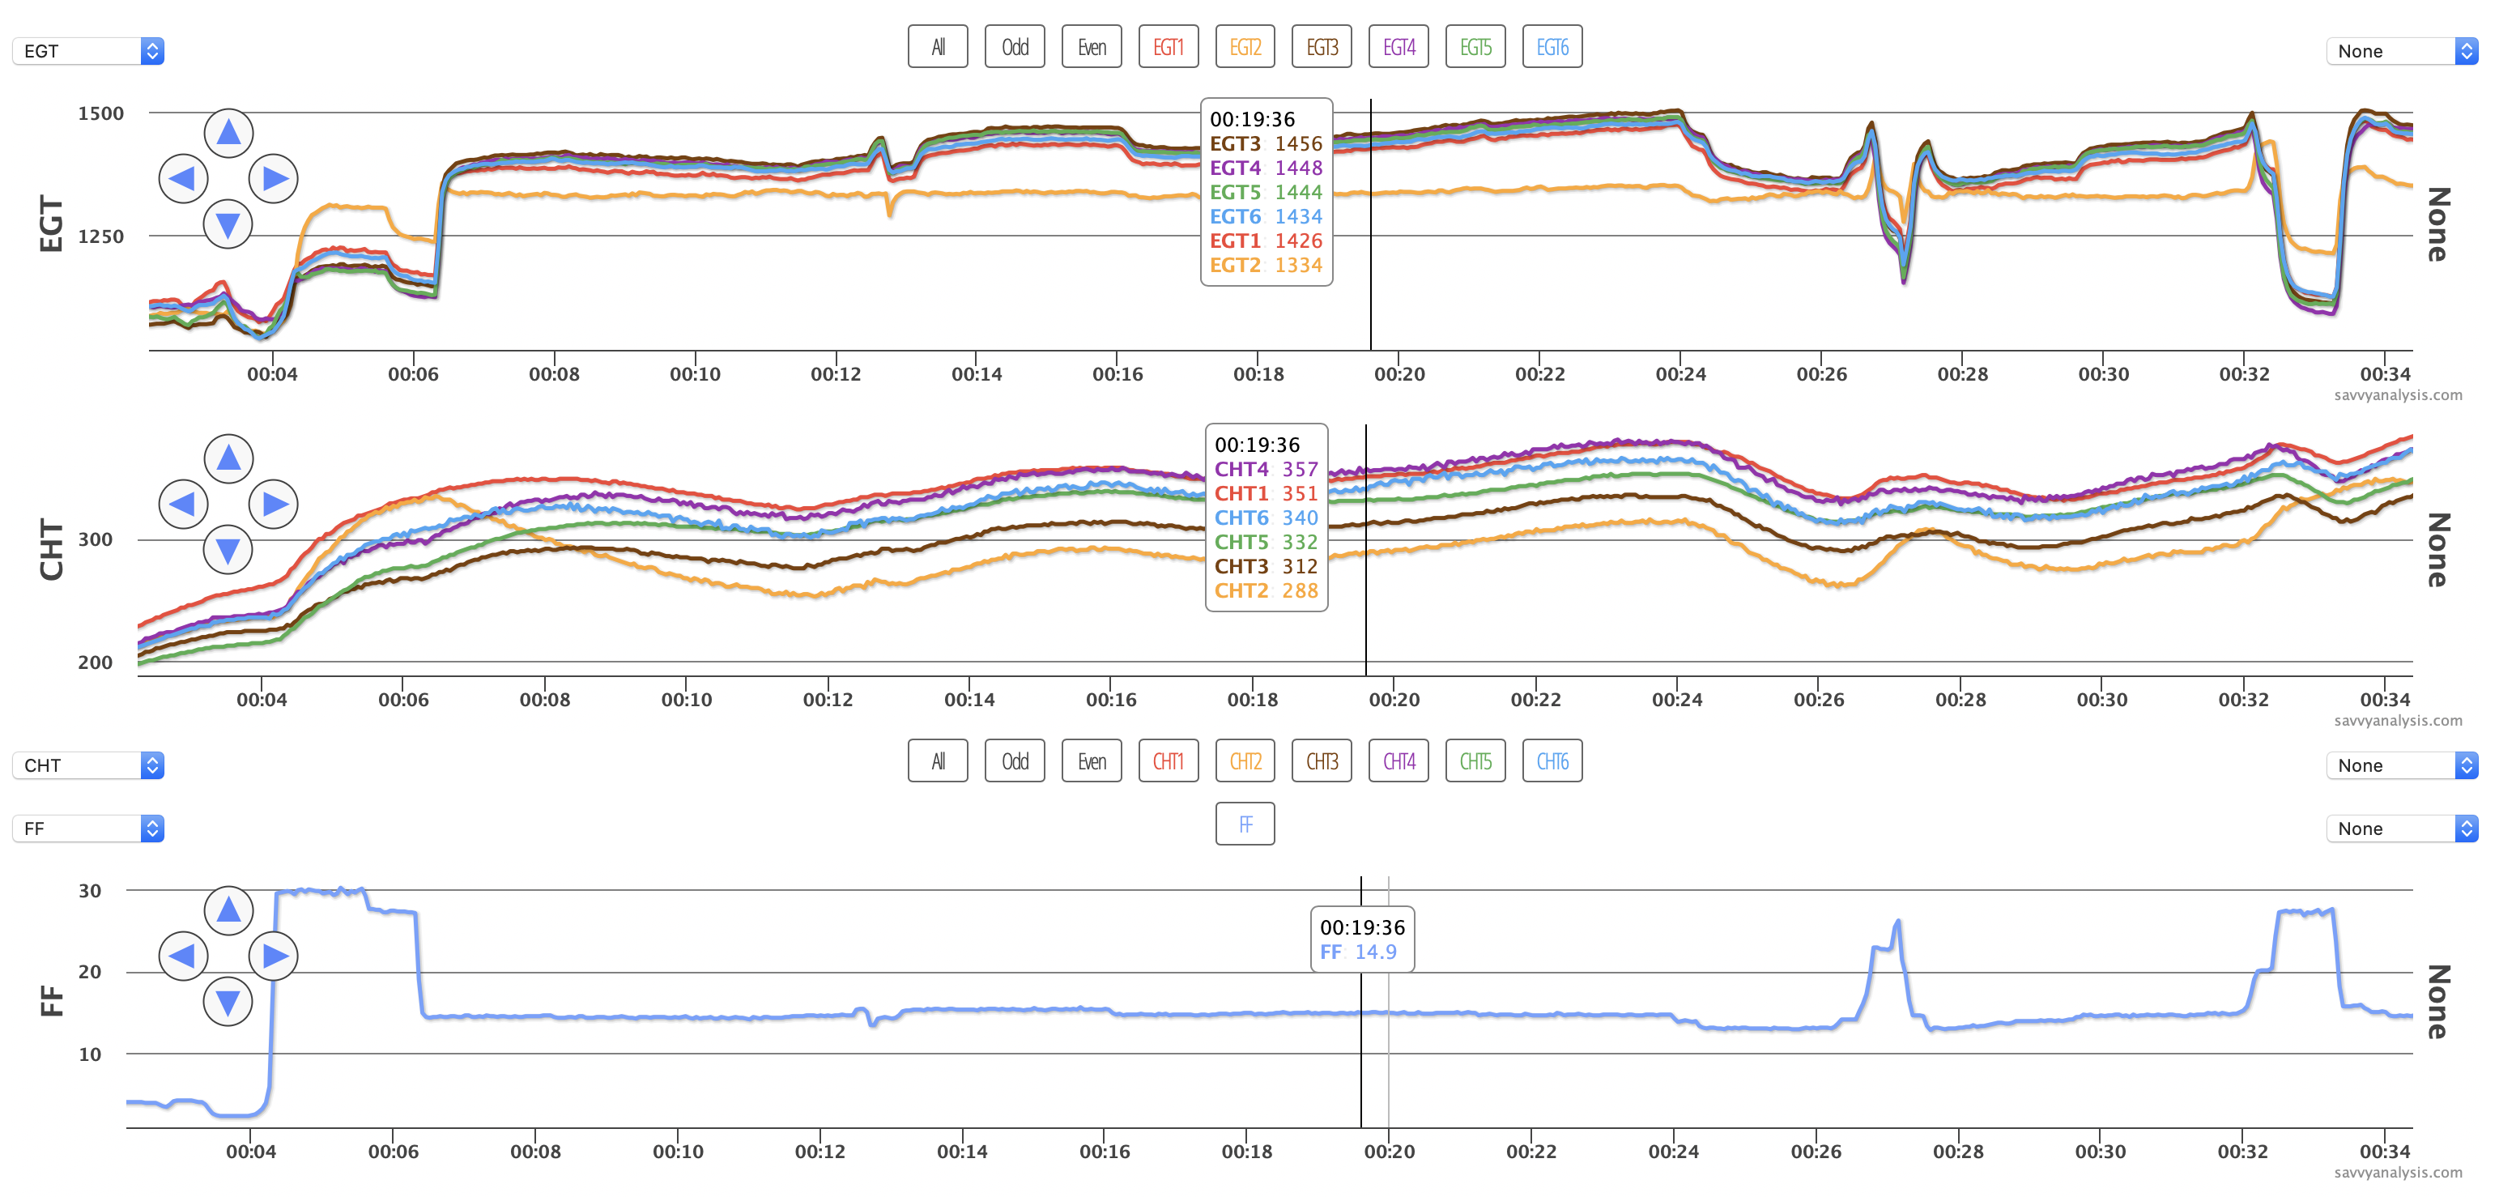This screenshot has height=1197, width=2499.
Task: Toggle the EGT4 series
Action: click(x=1399, y=46)
